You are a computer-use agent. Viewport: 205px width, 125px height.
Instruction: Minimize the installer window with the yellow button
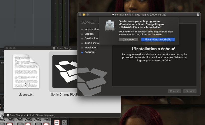(84, 15)
